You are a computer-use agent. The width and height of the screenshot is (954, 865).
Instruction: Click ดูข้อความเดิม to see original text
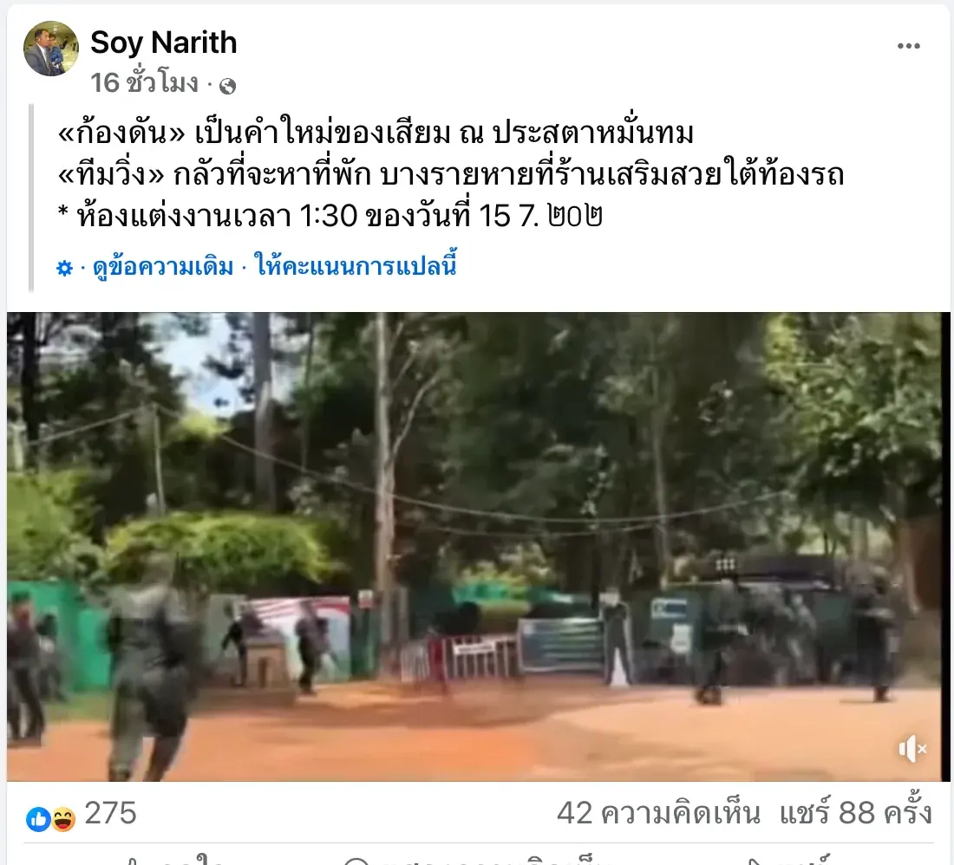163,267
